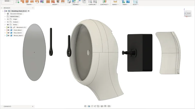The image size is (195, 109).
Task: Select the scissors Split tool icon
Action: tap(58, 2)
